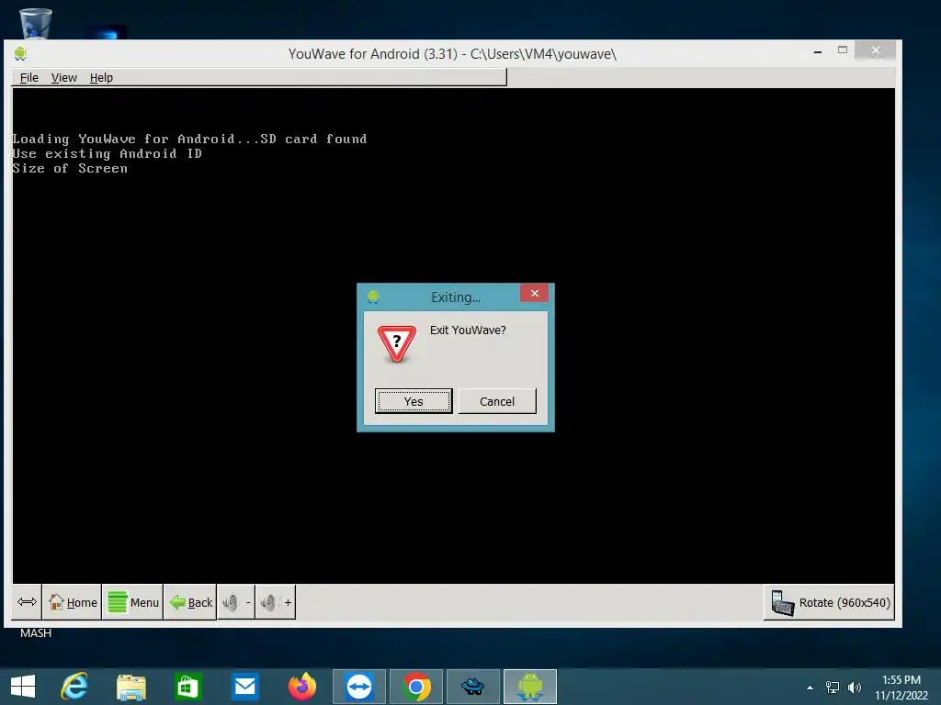The width and height of the screenshot is (941, 705).
Task: Click the 'Size of Screen' console line
Action: tap(70, 169)
